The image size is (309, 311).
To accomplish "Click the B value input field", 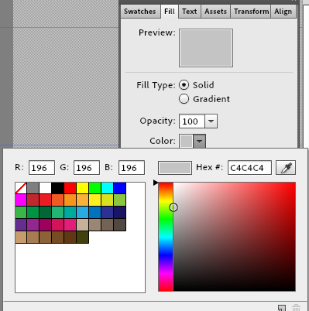I will (x=132, y=168).
